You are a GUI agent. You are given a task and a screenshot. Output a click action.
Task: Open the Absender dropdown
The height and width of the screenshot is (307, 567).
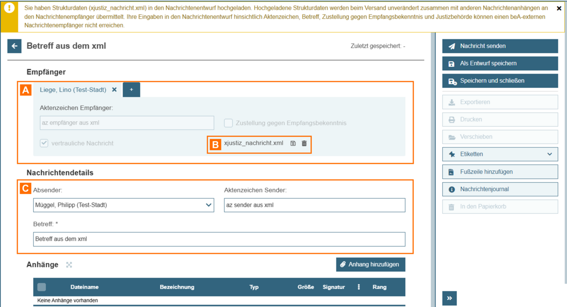pyautogui.click(x=123, y=205)
